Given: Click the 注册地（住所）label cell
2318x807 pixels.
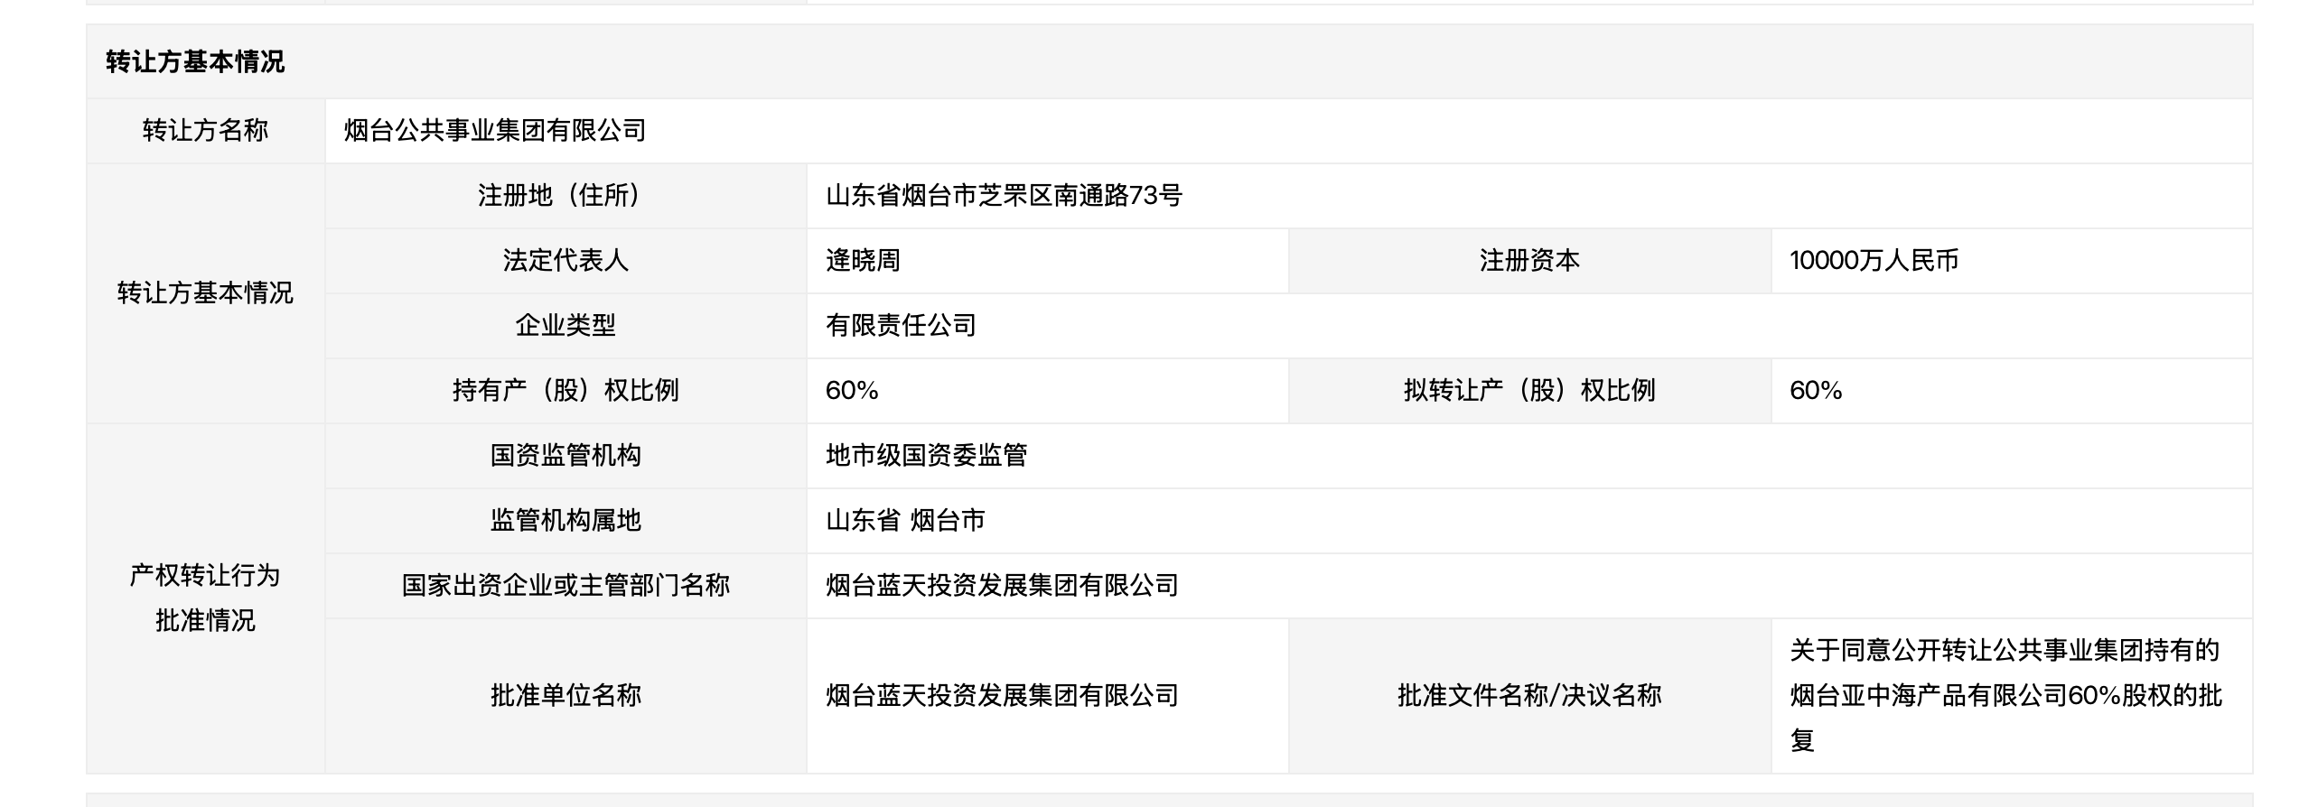Looking at the screenshot, I should tap(565, 196).
